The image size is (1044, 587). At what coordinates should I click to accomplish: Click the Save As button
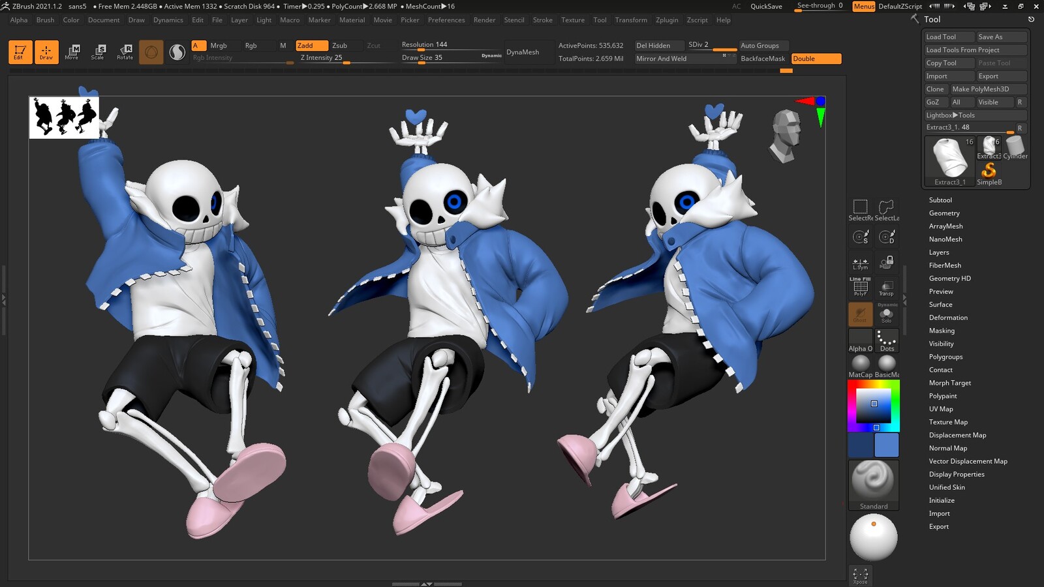(x=1002, y=37)
